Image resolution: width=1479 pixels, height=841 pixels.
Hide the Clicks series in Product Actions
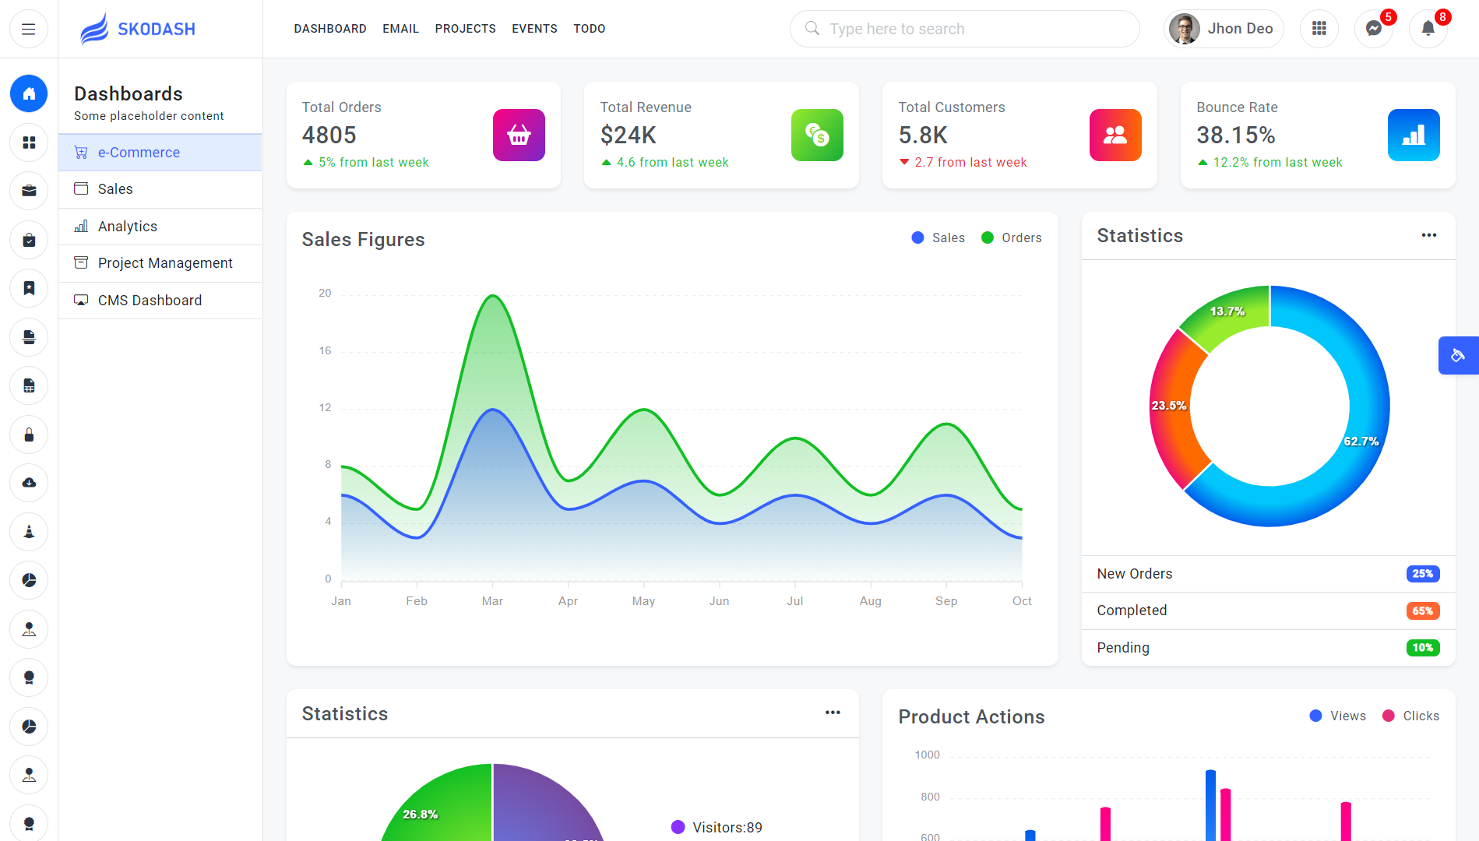click(x=1411, y=716)
